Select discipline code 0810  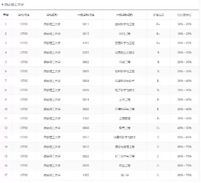(x=86, y=147)
